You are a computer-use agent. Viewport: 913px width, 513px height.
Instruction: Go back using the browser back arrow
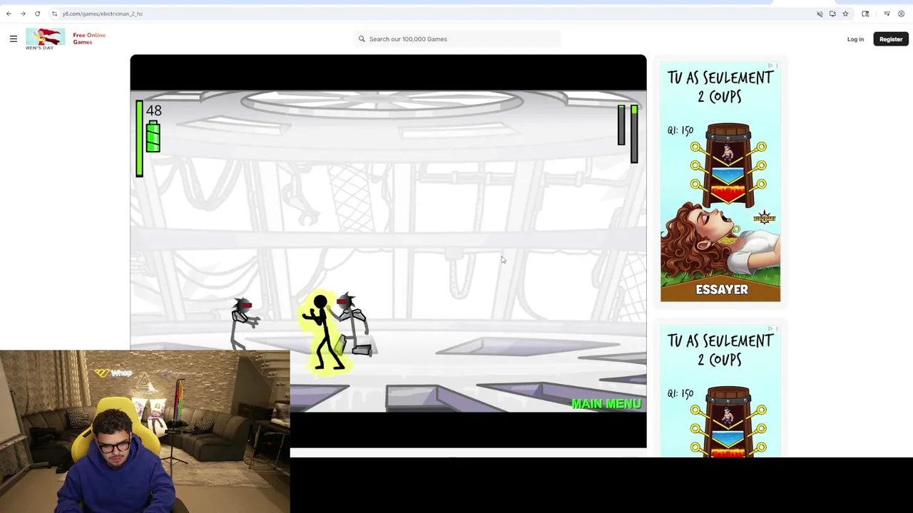tap(9, 14)
